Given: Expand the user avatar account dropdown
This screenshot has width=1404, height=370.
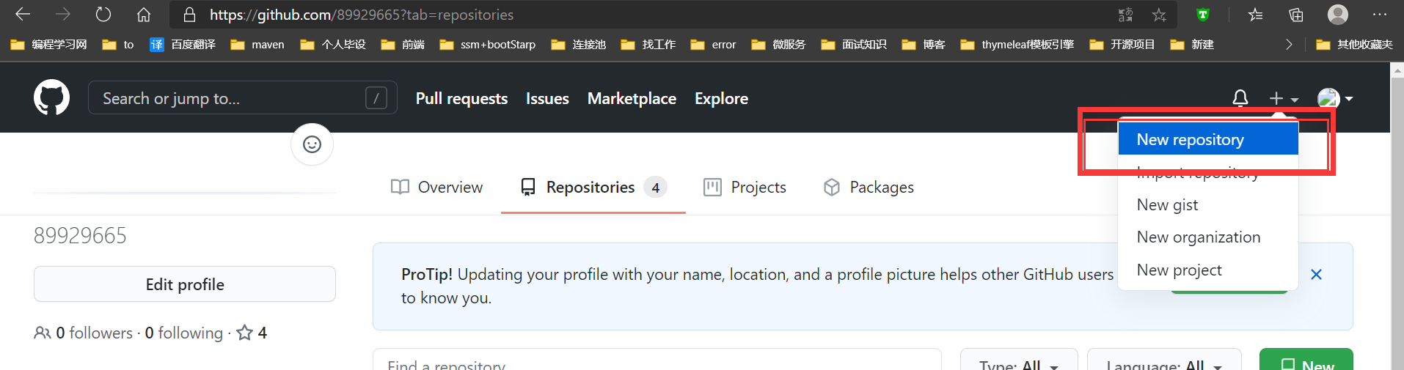Looking at the screenshot, I should coord(1335,98).
